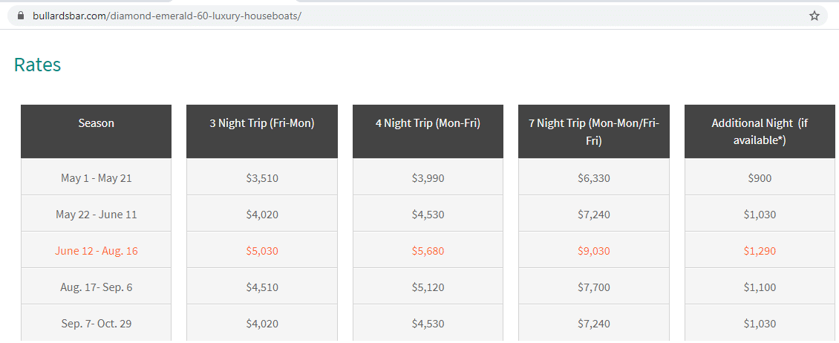The image size is (839, 343).
Task: Click the 4 Night Trip (Mon-Fri) header
Action: click(x=428, y=131)
